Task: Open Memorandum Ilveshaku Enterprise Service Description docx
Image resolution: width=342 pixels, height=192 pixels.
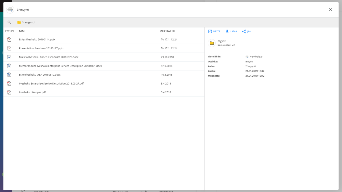Action: click(x=60, y=66)
